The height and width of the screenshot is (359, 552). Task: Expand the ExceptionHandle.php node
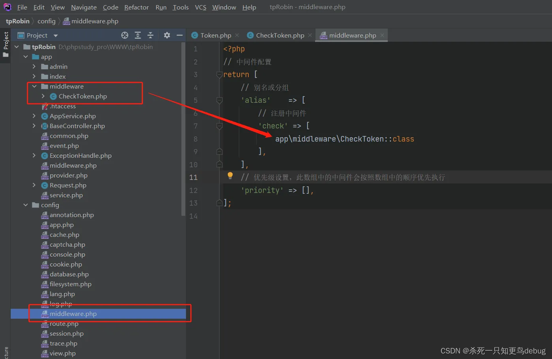pos(34,155)
